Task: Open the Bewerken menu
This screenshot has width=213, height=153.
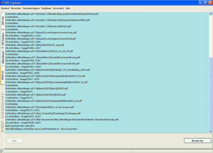Action: tap(16, 8)
